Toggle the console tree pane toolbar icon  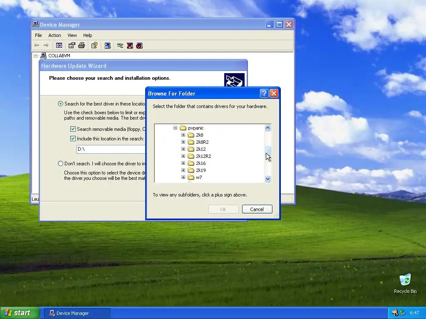[x=59, y=46]
